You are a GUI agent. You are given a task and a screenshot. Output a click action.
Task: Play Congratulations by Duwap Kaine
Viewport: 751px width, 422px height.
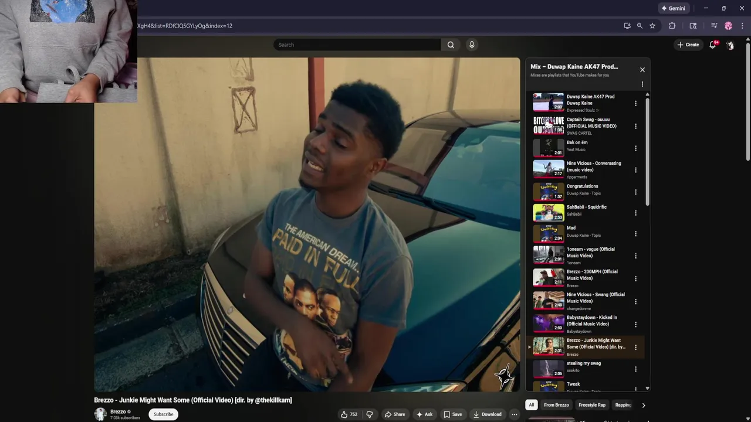[548, 191]
